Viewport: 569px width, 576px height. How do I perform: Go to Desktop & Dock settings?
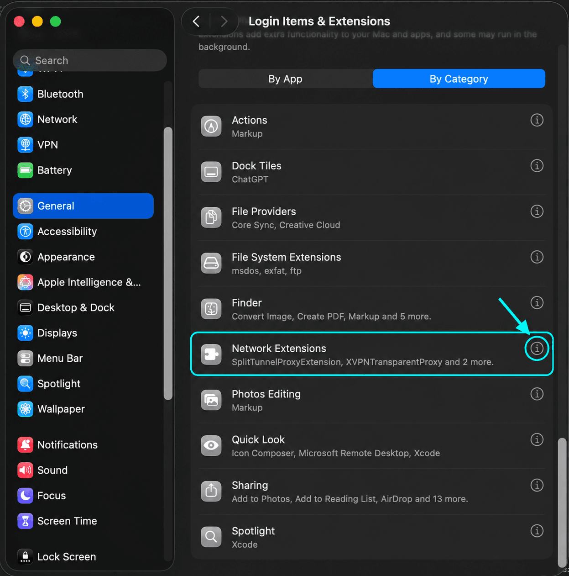pos(84,308)
